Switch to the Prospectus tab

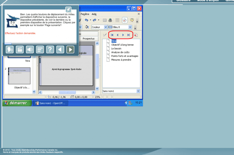(x=88, y=39)
